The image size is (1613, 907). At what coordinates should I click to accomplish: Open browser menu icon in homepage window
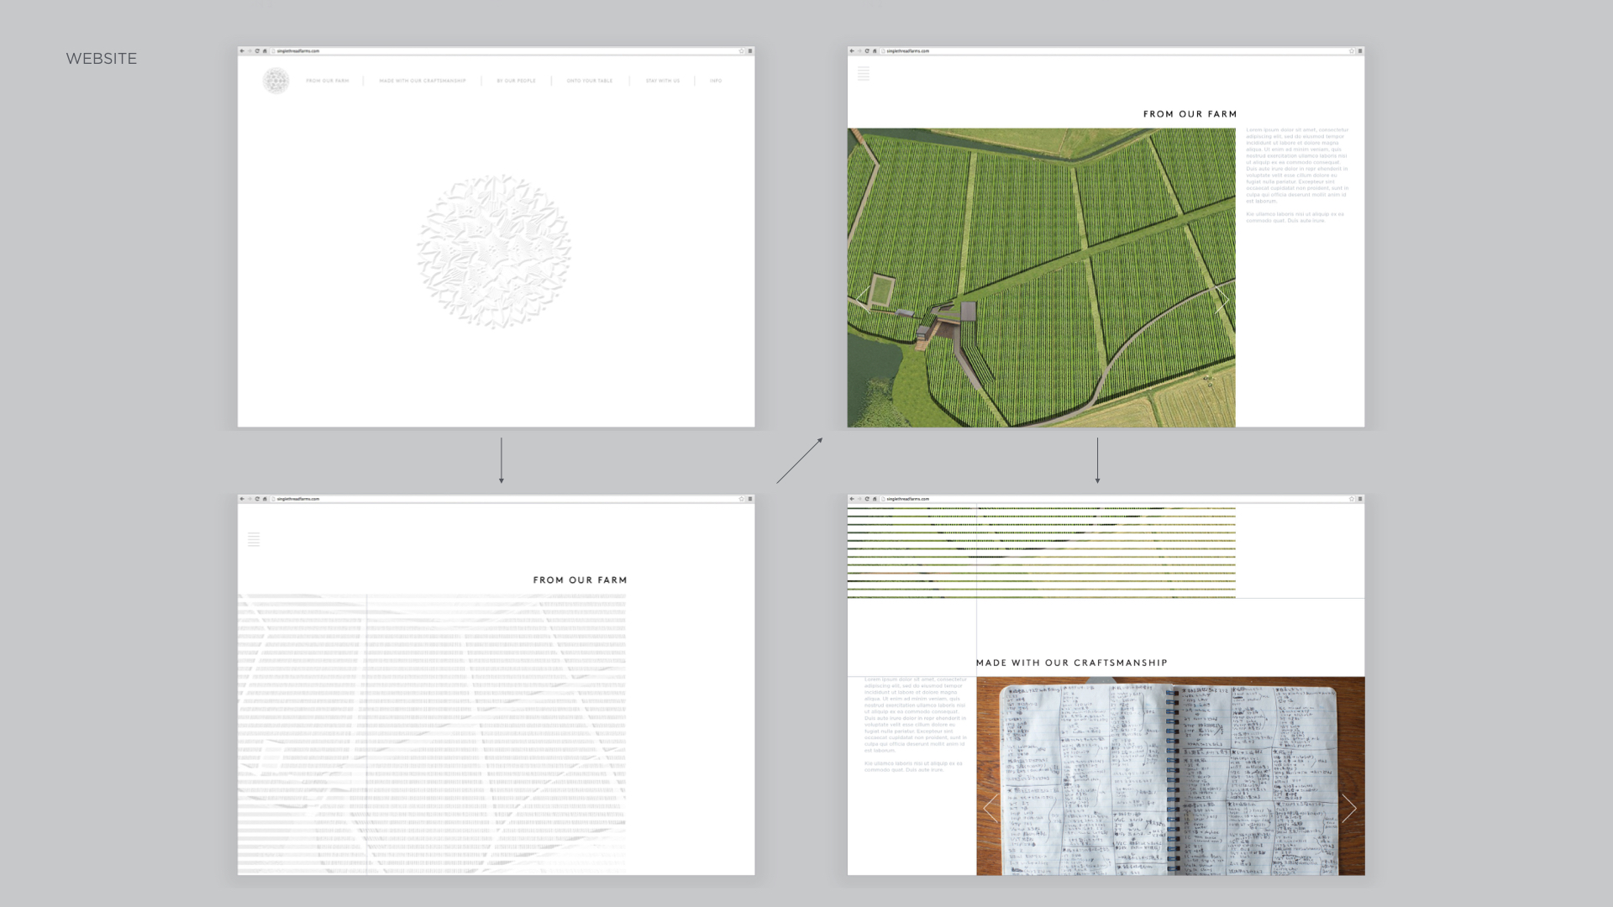750,51
